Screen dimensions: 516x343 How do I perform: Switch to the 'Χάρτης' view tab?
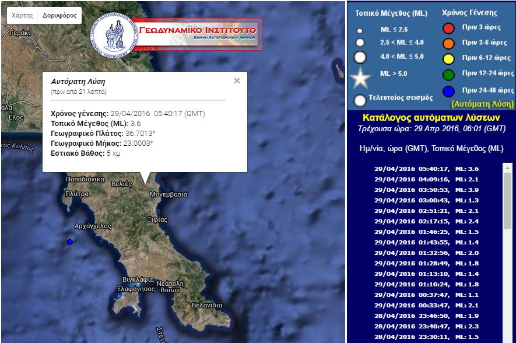[x=23, y=15]
